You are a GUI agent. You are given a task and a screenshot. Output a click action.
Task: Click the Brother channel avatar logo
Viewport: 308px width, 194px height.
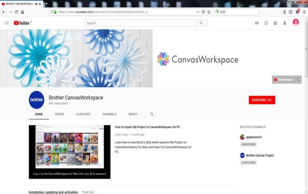36,100
